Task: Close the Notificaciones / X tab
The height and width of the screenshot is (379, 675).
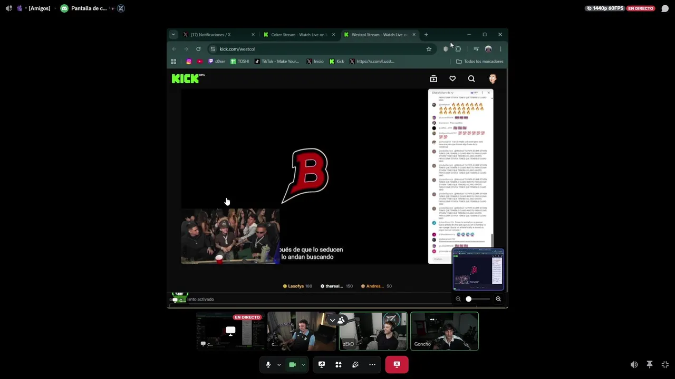Action: (x=253, y=35)
